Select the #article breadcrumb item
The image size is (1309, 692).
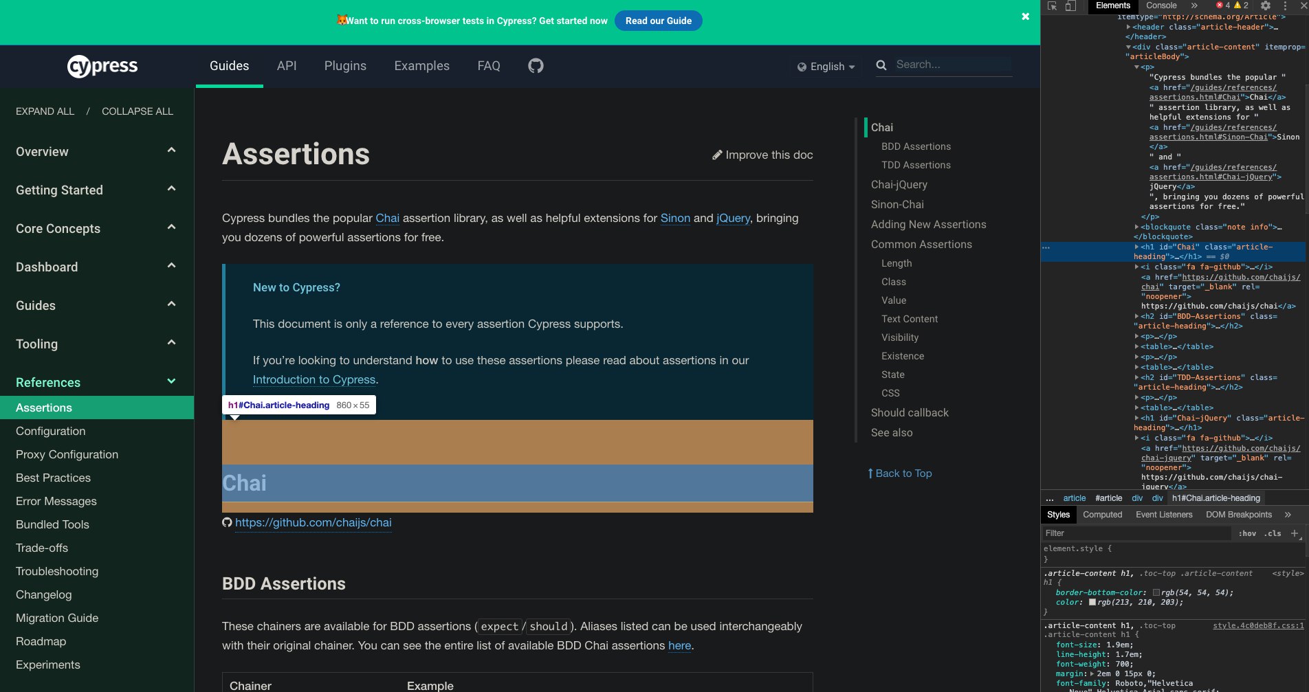click(1108, 498)
